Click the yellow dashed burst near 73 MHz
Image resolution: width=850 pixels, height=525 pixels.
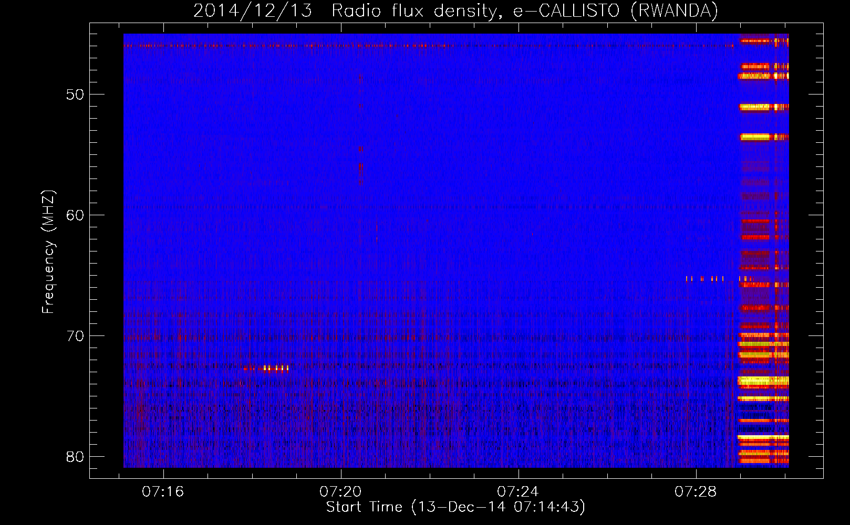(266, 369)
